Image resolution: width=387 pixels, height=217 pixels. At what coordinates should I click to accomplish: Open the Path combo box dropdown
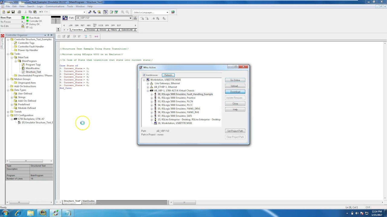(x=131, y=18)
